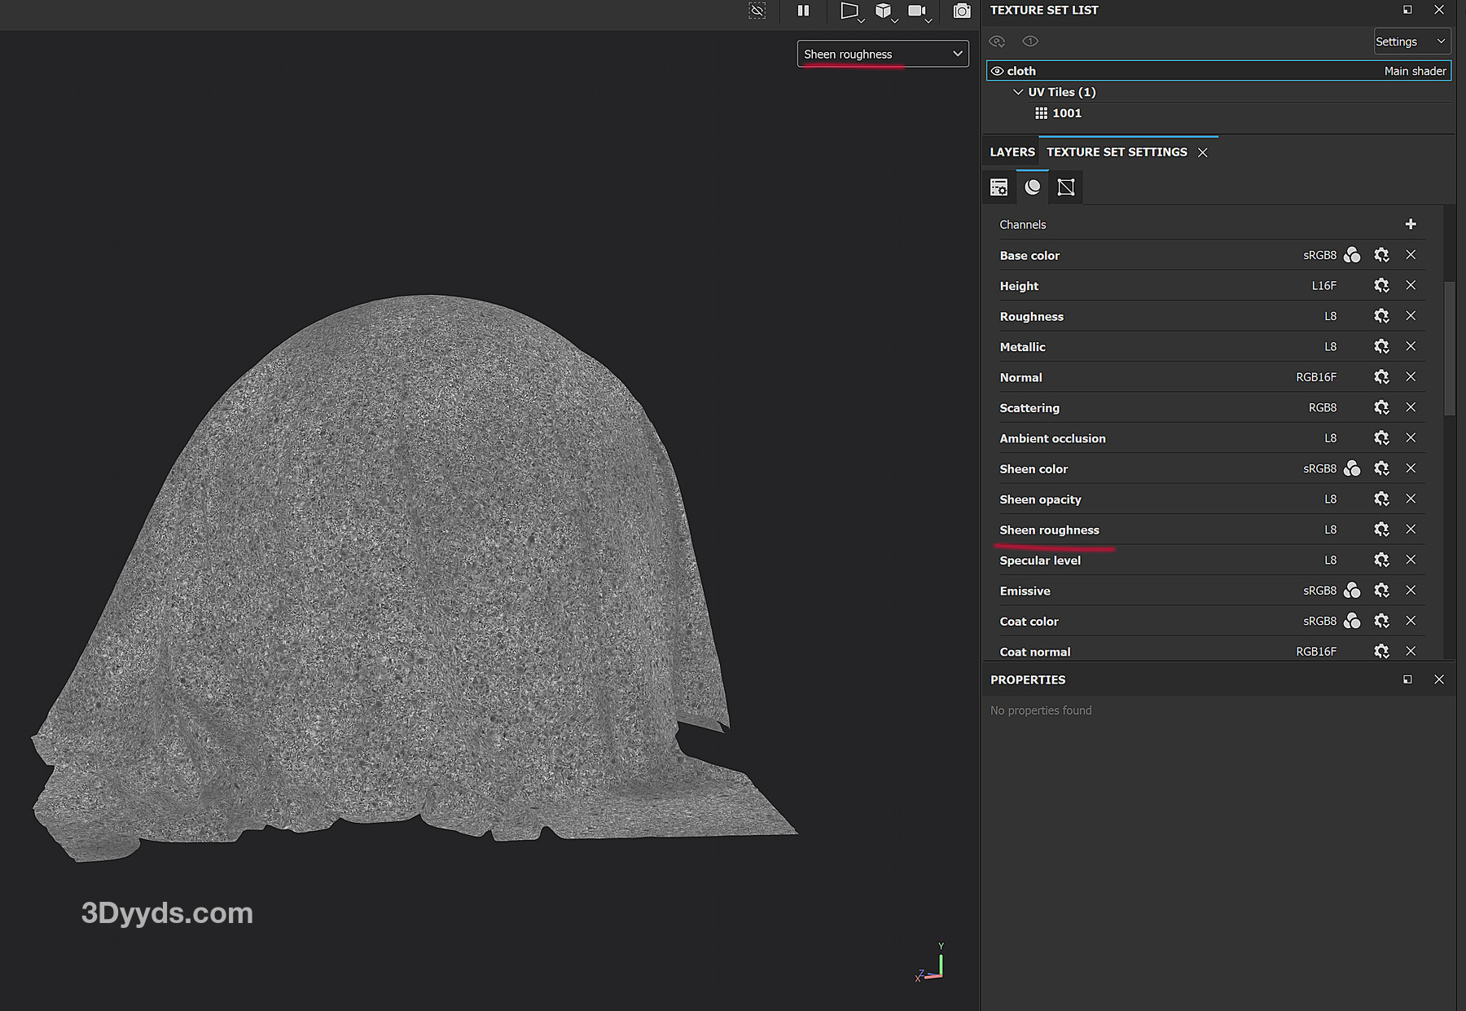Viewport: 1466px width, 1011px height.
Task: Toggle visibility of the cloth texture set
Action: click(x=997, y=71)
